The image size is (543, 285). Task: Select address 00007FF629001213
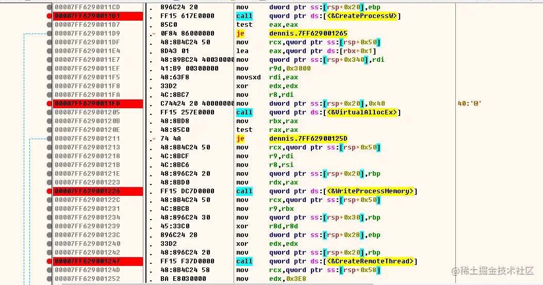pyautogui.click(x=87, y=147)
